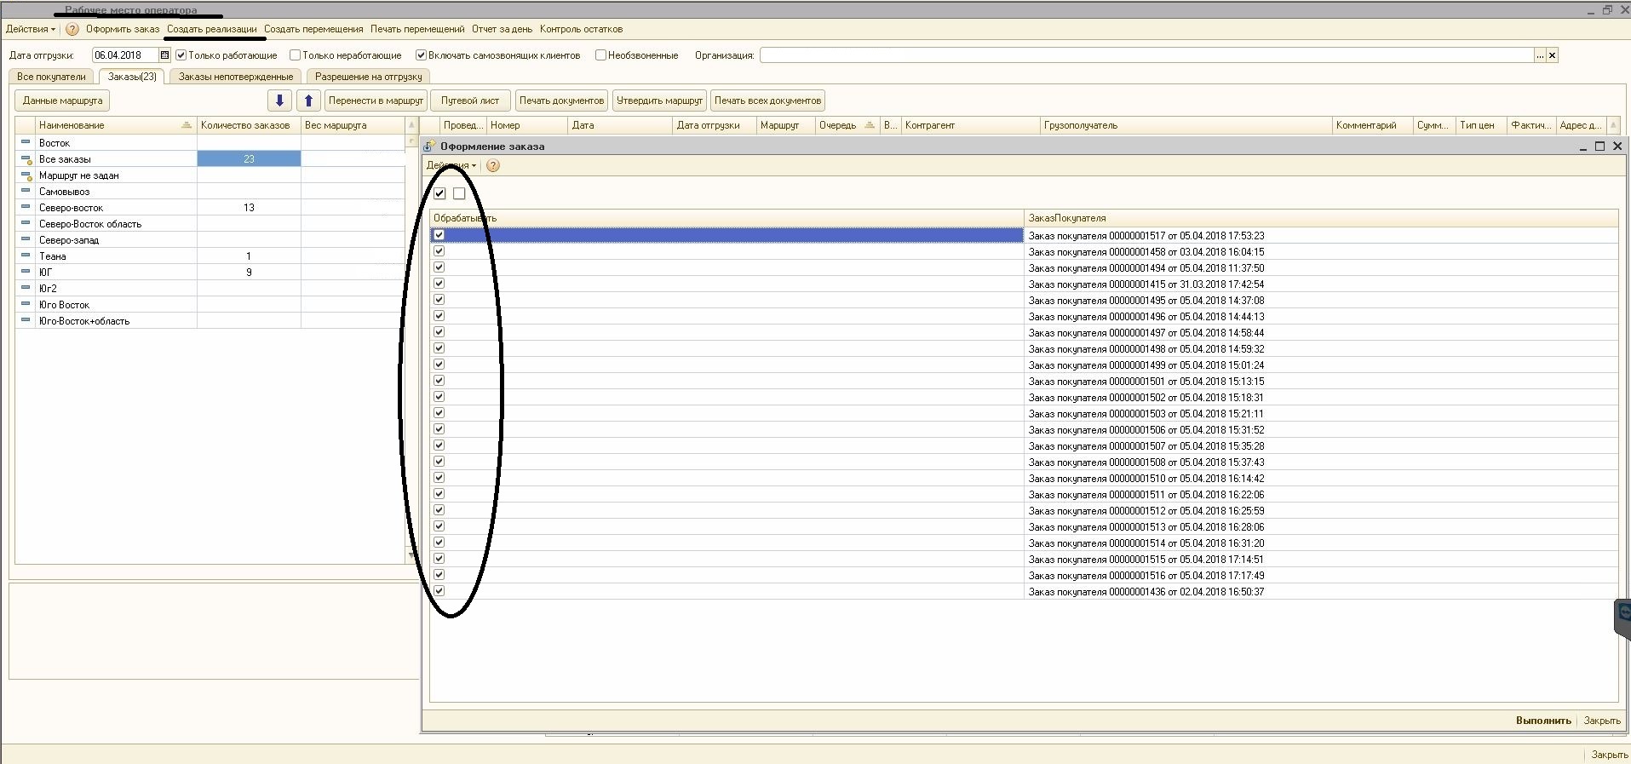The width and height of the screenshot is (1631, 764).
Task: Click the uncheck-all icon above Обрабатывать column
Action: pos(459,193)
